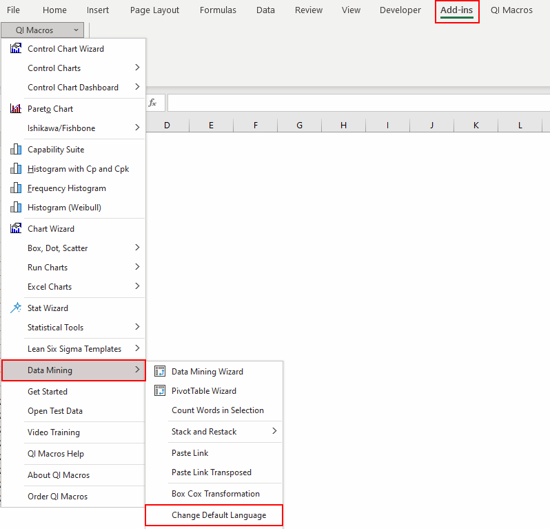Open QI Macros Help
Viewport: 550px width, 529px height.
click(74, 454)
